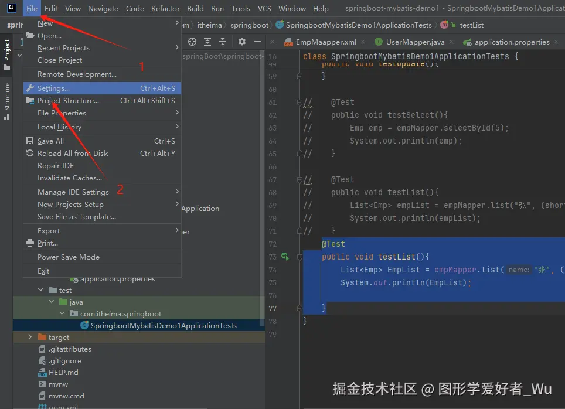Open the Navigate menu

(103, 8)
